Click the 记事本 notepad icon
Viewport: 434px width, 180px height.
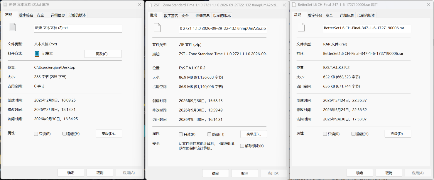coord(37,54)
